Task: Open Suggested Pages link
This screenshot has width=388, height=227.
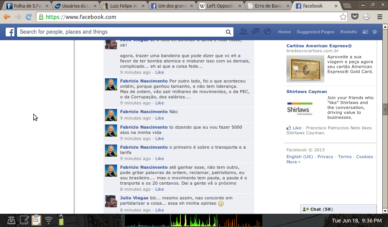Action: pos(316,32)
